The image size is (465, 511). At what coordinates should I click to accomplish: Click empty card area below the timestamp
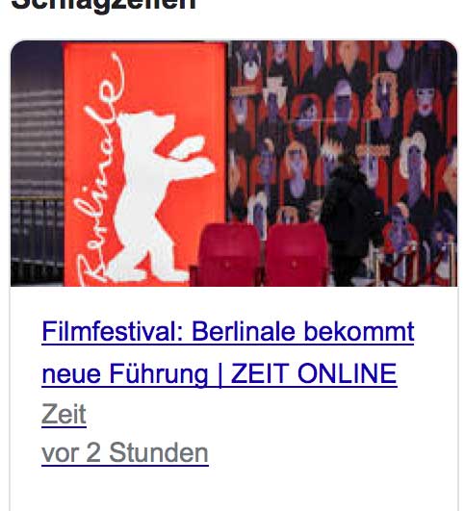(x=234, y=489)
